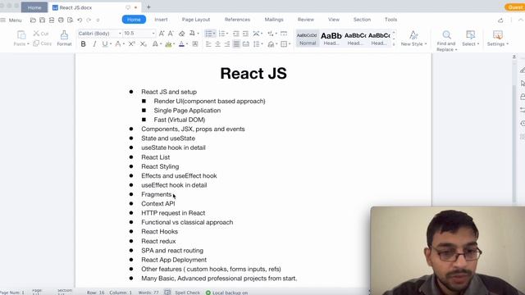
Task: Apply superscript formatting
Action: [132, 43]
